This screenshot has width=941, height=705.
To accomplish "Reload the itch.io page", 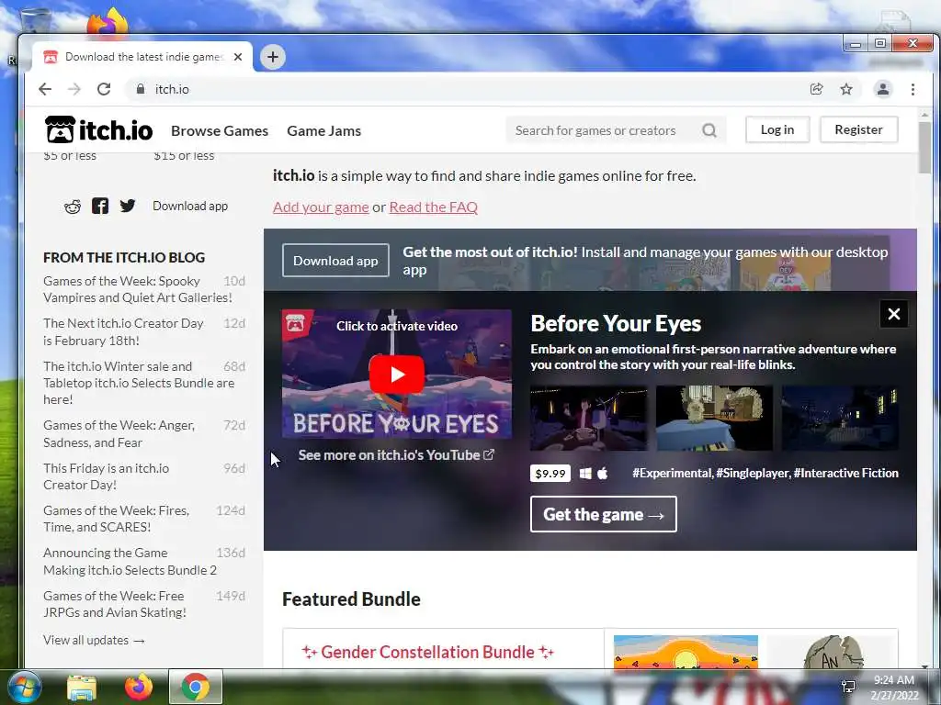I will [104, 89].
